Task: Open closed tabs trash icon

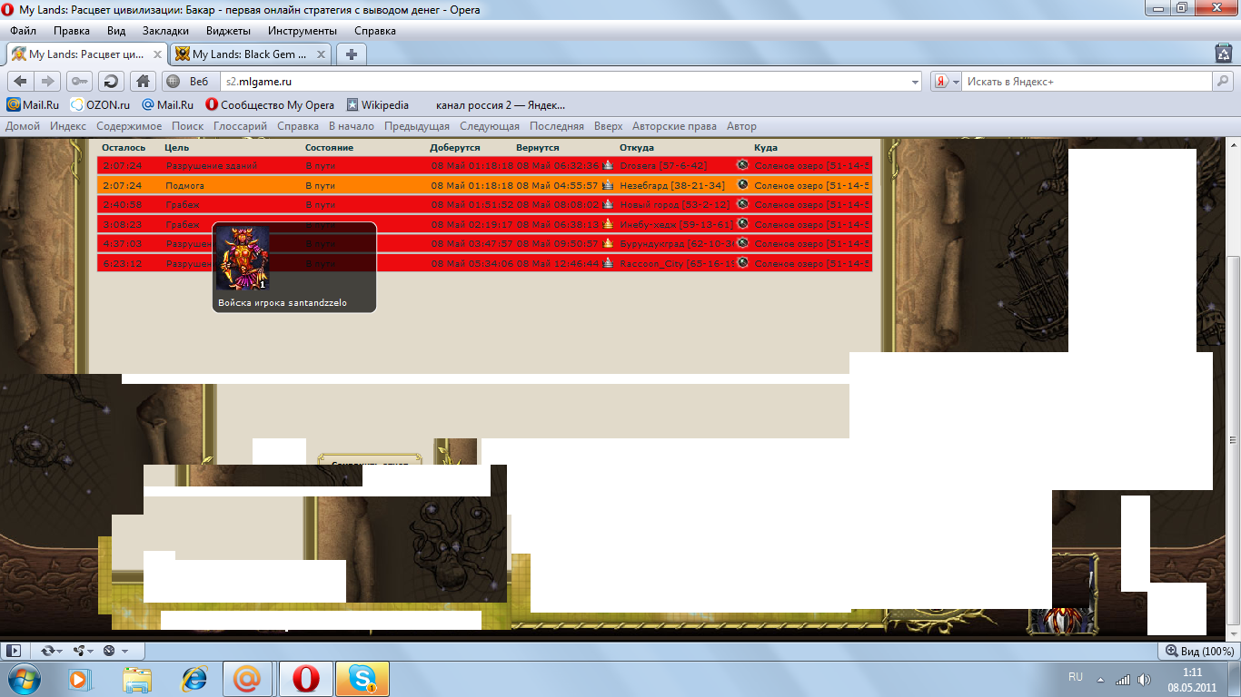Action: (1223, 54)
